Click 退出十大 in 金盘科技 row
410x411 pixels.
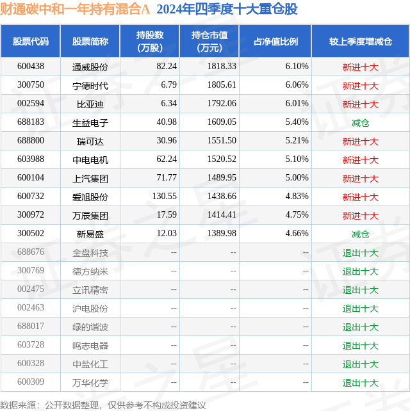tap(361, 254)
